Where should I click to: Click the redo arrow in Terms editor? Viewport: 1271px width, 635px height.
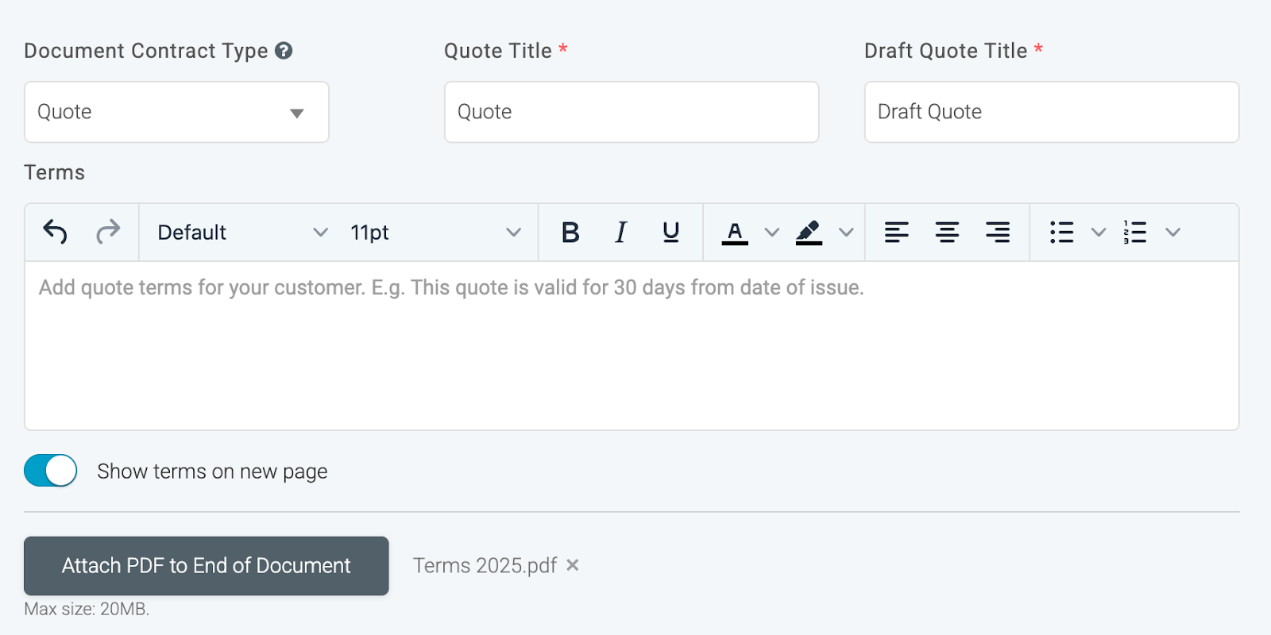(108, 232)
